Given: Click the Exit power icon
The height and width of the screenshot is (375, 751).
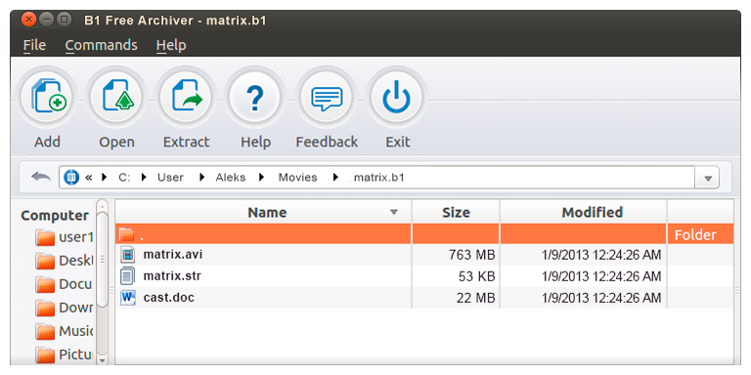Looking at the screenshot, I should [397, 98].
